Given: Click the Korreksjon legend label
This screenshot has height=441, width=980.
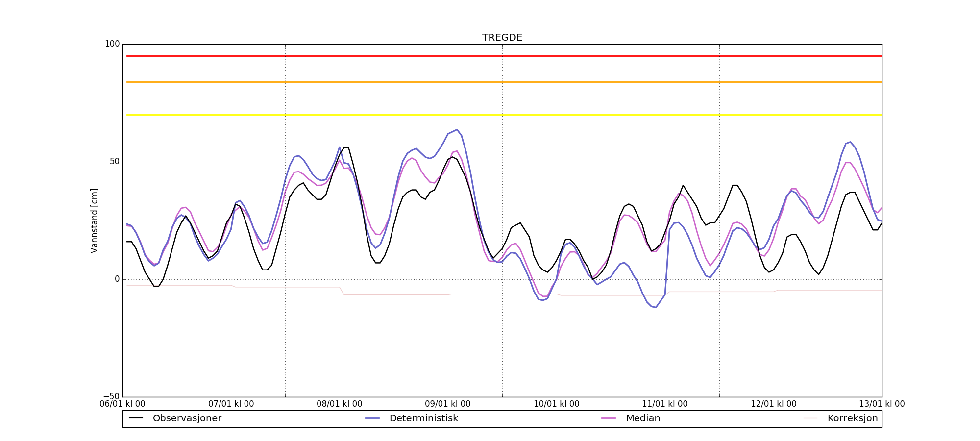Looking at the screenshot, I should coord(852,418).
